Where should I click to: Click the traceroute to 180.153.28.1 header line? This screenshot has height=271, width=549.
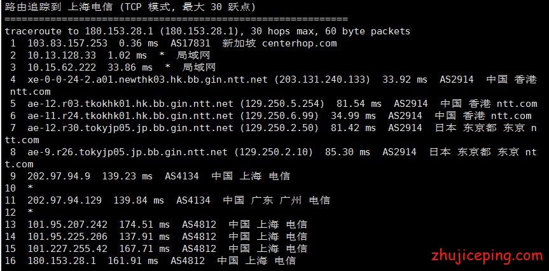click(x=207, y=31)
